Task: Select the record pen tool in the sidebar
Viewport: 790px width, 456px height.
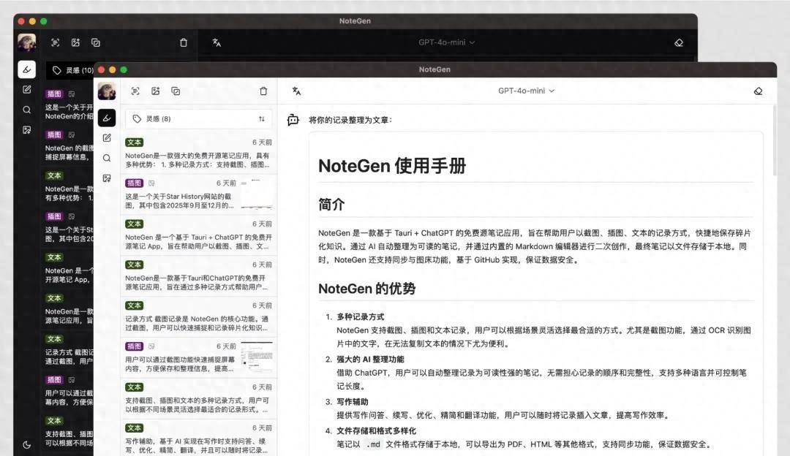Action: 107,117
